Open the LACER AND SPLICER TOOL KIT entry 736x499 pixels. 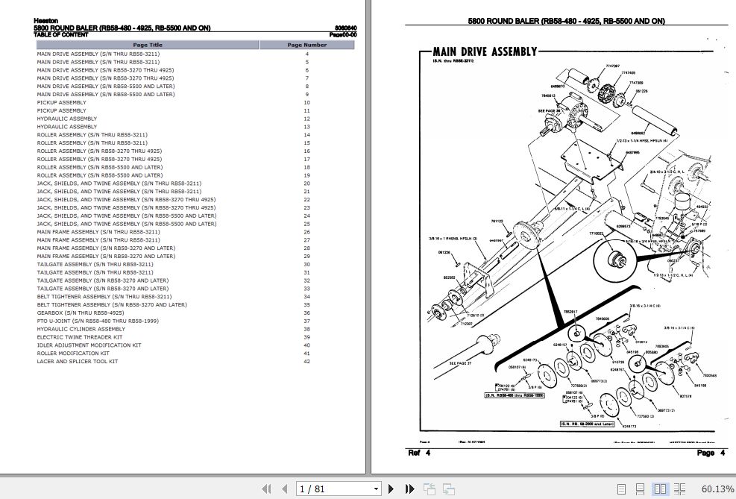[78, 360]
